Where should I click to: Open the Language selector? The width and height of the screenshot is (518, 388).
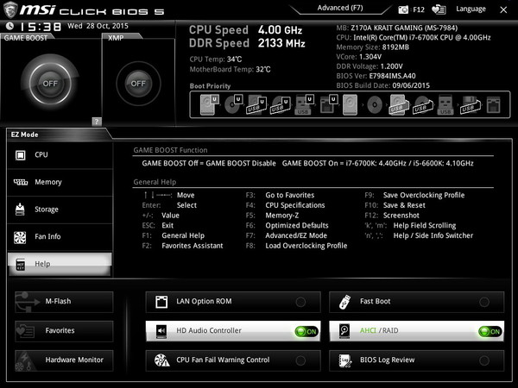pos(471,9)
